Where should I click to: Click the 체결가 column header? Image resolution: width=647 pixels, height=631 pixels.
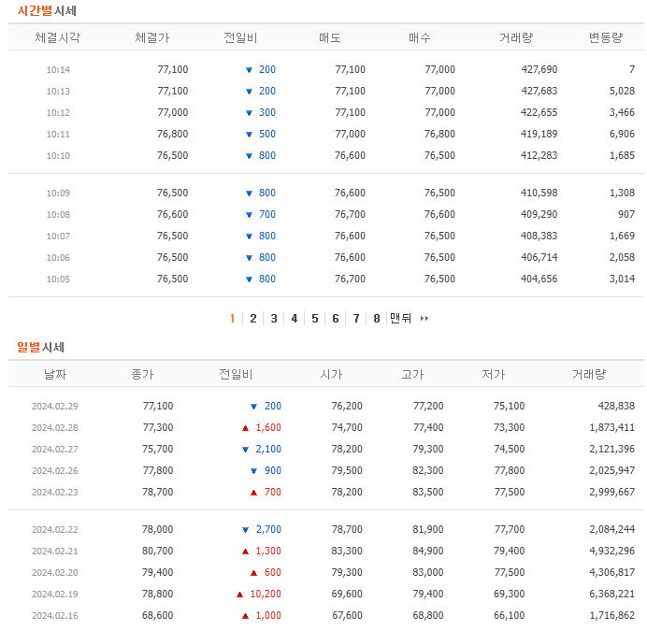click(x=152, y=37)
